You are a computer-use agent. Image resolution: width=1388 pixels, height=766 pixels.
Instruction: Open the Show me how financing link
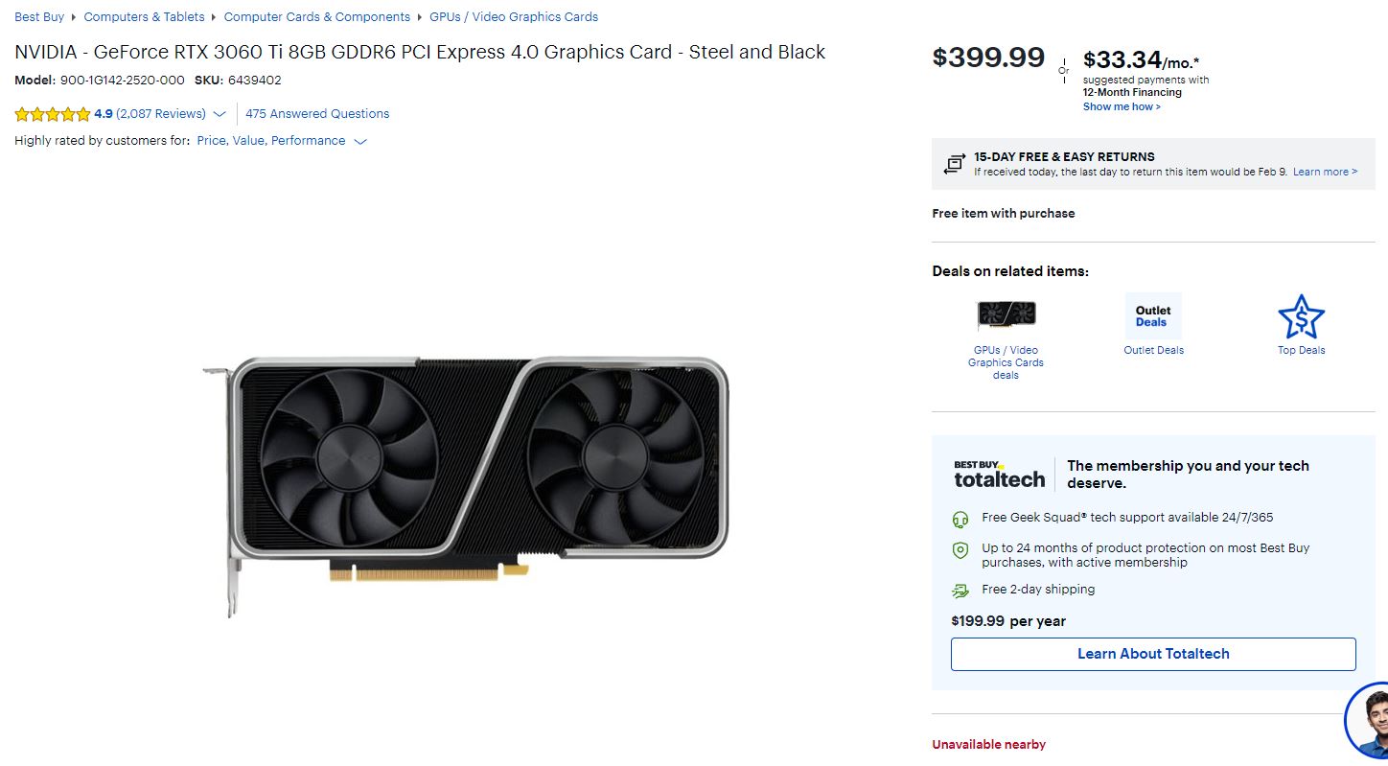click(x=1122, y=106)
